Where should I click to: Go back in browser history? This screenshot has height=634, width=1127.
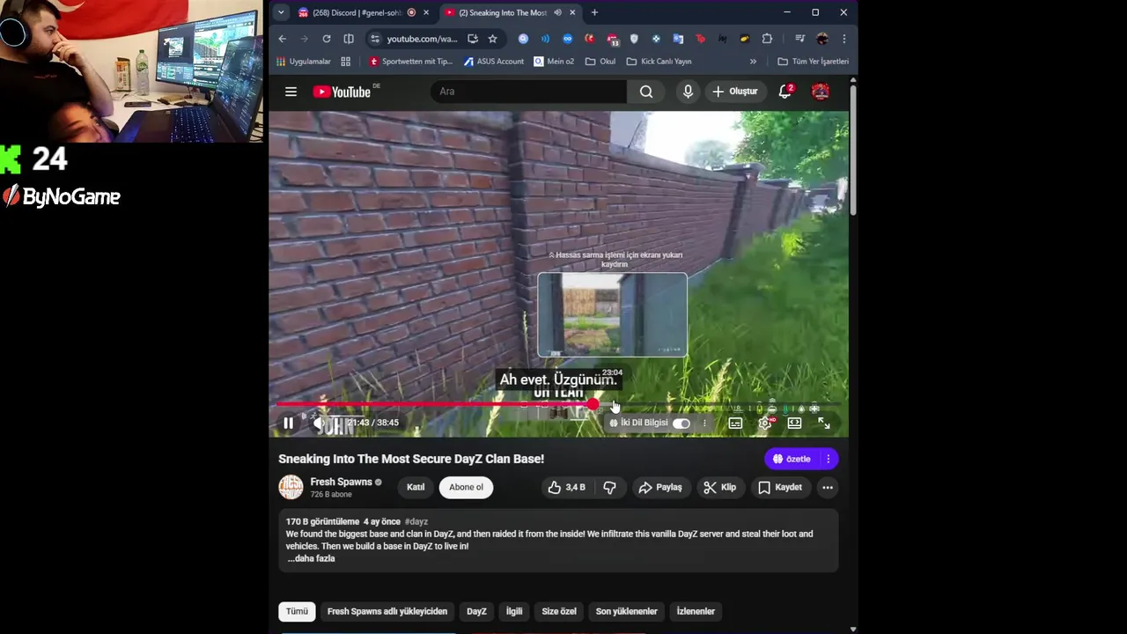click(x=282, y=39)
